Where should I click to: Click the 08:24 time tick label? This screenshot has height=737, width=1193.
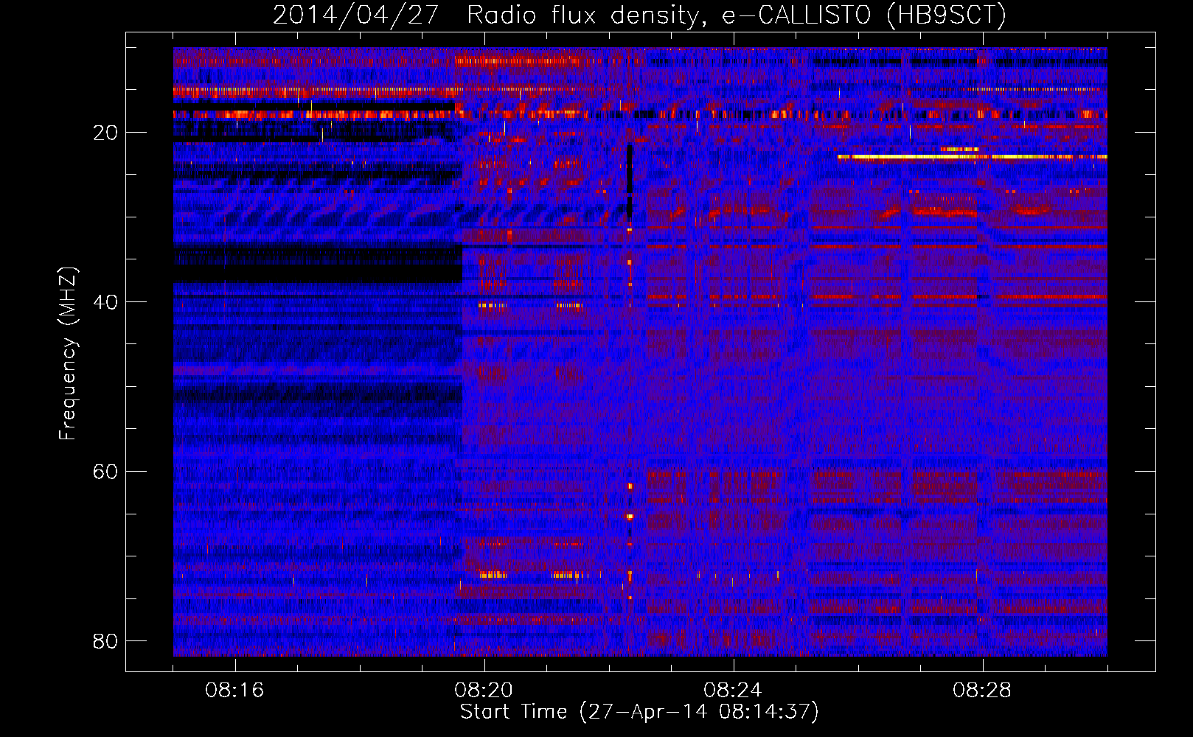pyautogui.click(x=733, y=691)
